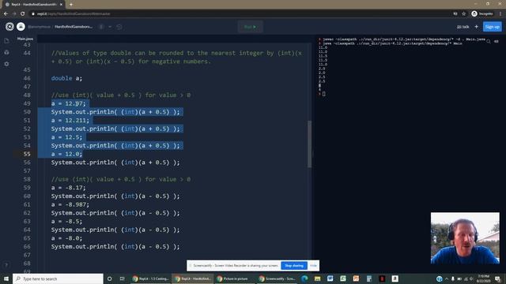Open the Settings gear in the sidebar
This screenshot has height=284, width=506.
point(6,64)
